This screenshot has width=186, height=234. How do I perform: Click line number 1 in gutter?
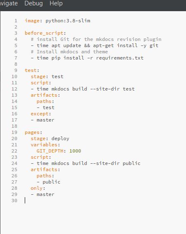(x=16, y=21)
